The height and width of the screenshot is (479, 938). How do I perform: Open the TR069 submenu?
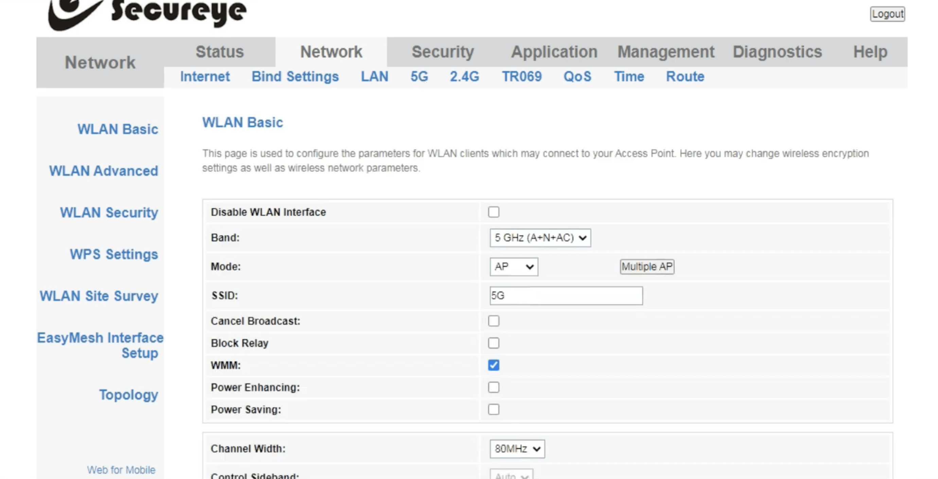(521, 76)
